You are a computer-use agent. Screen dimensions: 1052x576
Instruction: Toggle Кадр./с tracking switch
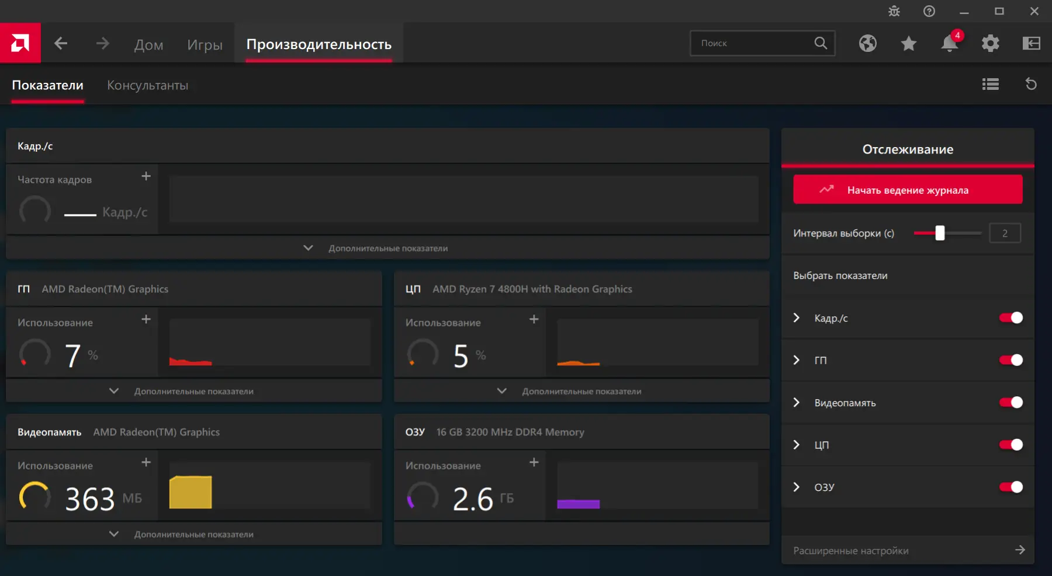pyautogui.click(x=1011, y=317)
